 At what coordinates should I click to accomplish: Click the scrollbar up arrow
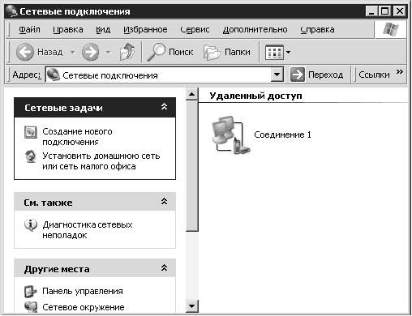(192, 94)
